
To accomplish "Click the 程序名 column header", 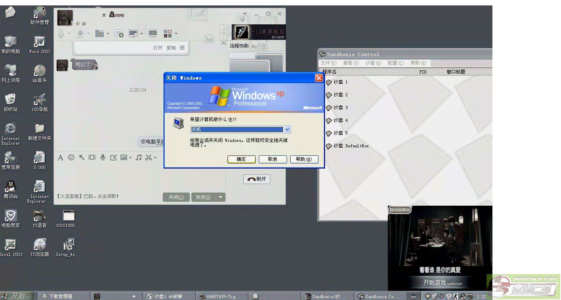I will point(368,72).
